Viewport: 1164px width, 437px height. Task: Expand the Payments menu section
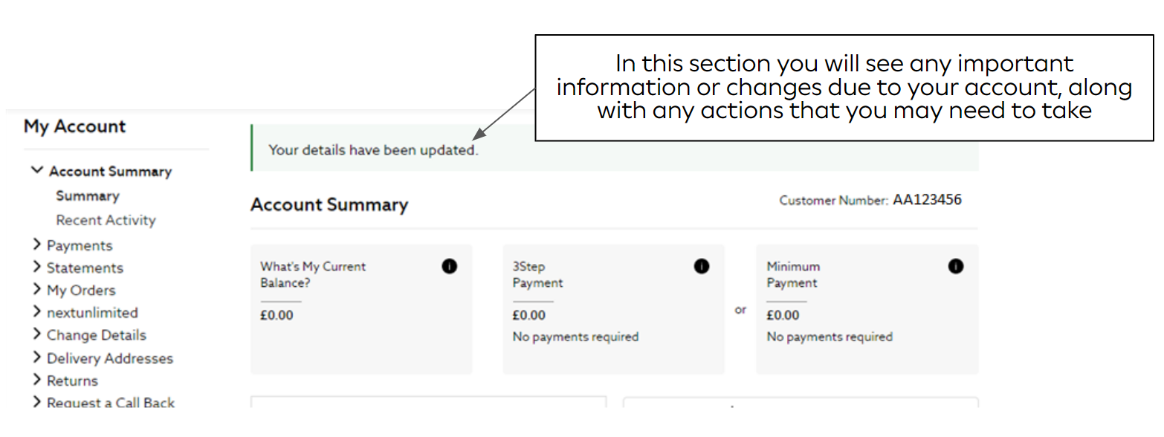click(x=37, y=245)
